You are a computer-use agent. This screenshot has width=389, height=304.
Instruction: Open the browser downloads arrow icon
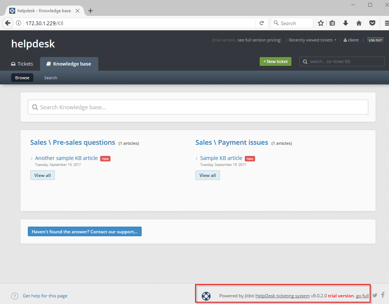346,23
